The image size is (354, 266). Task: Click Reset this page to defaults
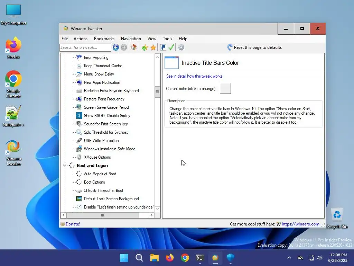(254, 47)
